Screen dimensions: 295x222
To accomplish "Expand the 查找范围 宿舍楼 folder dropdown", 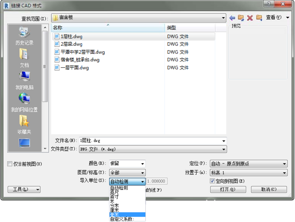I will (223, 18).
